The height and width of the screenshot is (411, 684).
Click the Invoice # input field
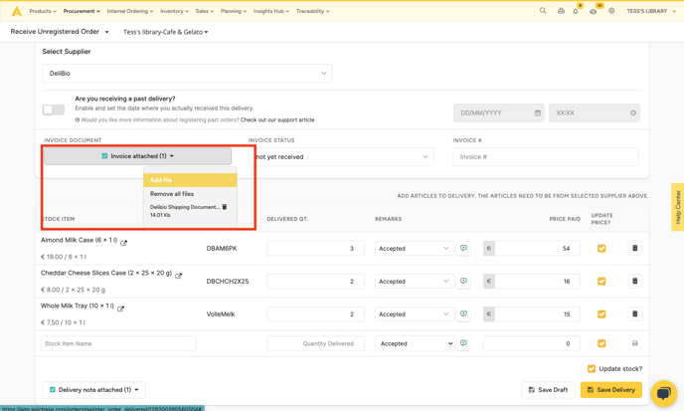[x=545, y=157]
